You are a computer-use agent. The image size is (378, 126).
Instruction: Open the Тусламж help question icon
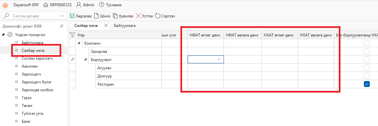point(102,5)
